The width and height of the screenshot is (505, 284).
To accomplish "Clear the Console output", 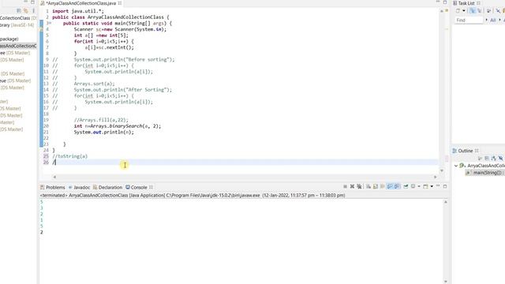I will pyautogui.click(x=368, y=186).
